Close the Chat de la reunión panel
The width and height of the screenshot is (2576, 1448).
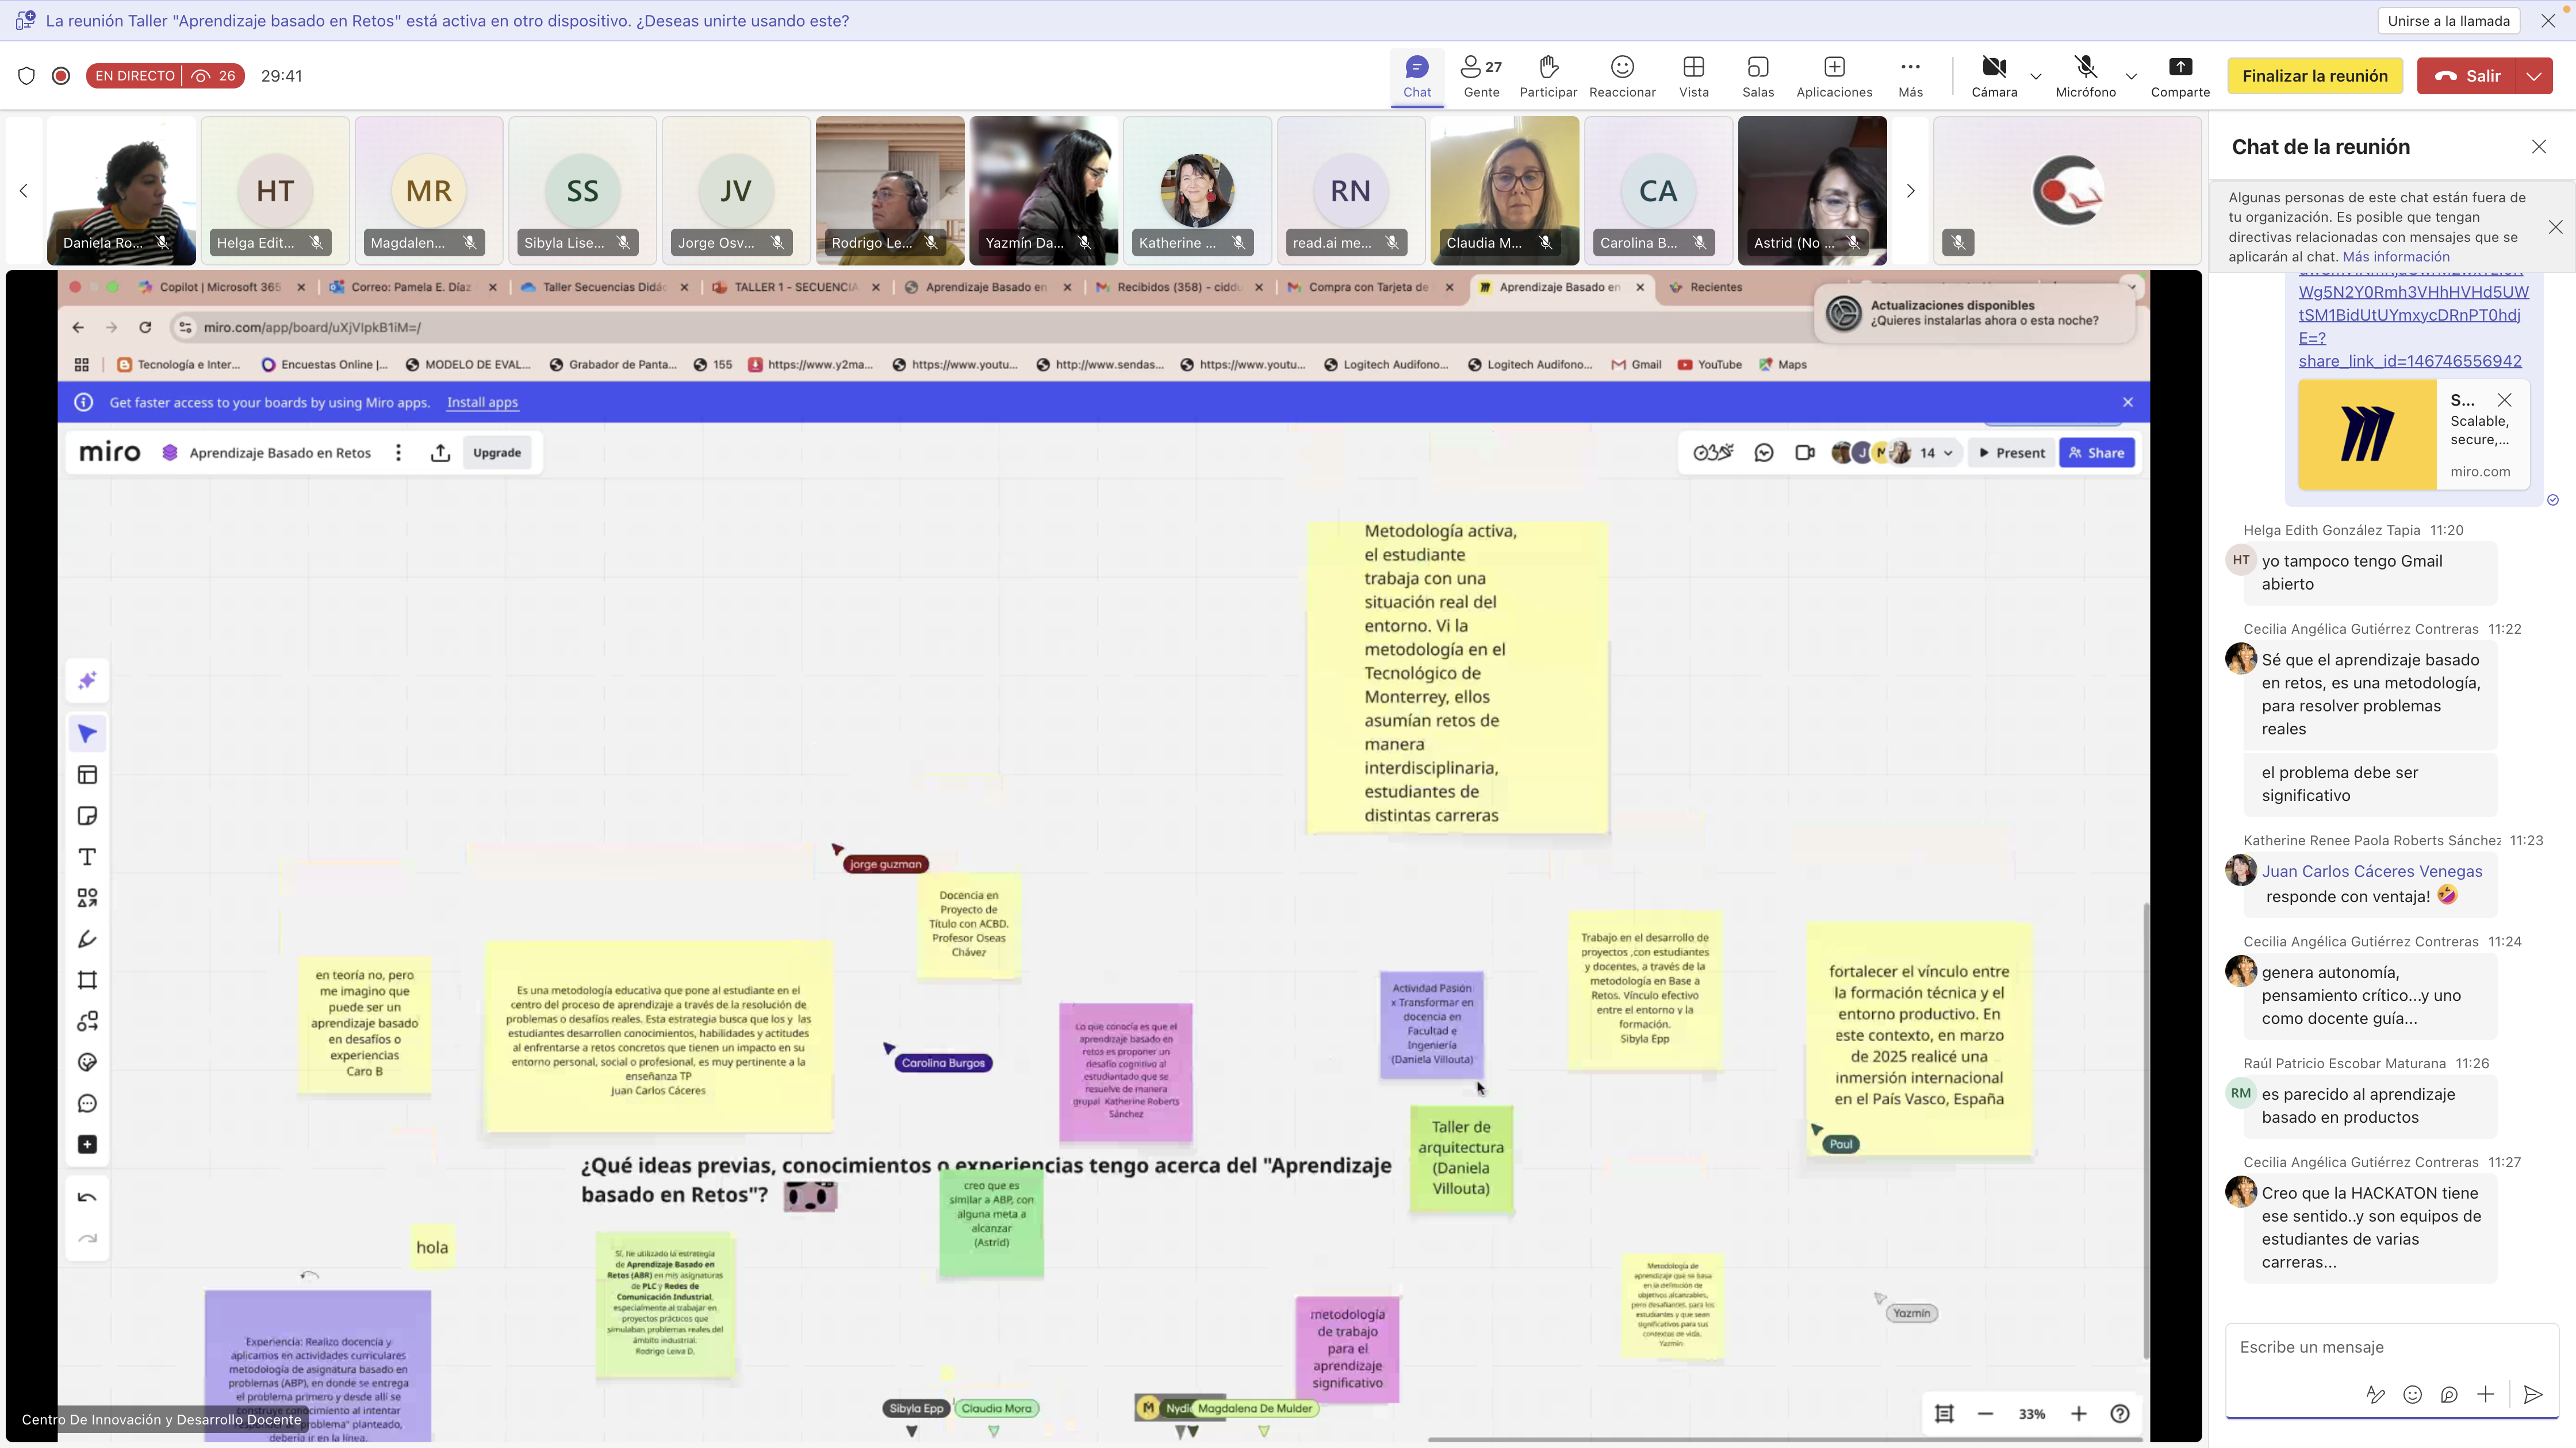tap(2538, 147)
